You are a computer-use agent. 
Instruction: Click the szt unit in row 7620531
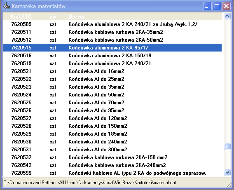tap(53, 150)
